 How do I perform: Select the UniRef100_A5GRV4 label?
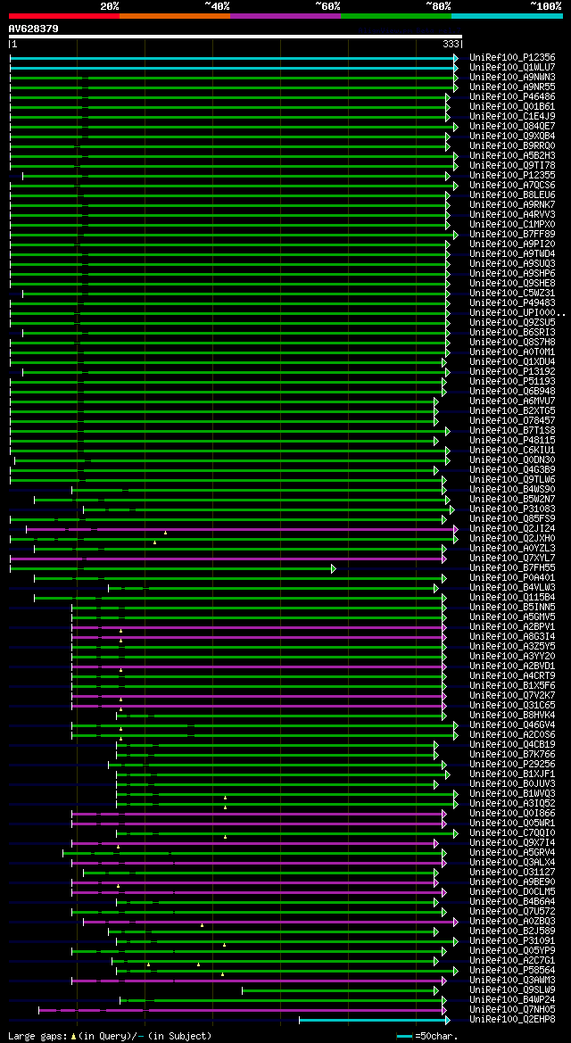(512, 853)
